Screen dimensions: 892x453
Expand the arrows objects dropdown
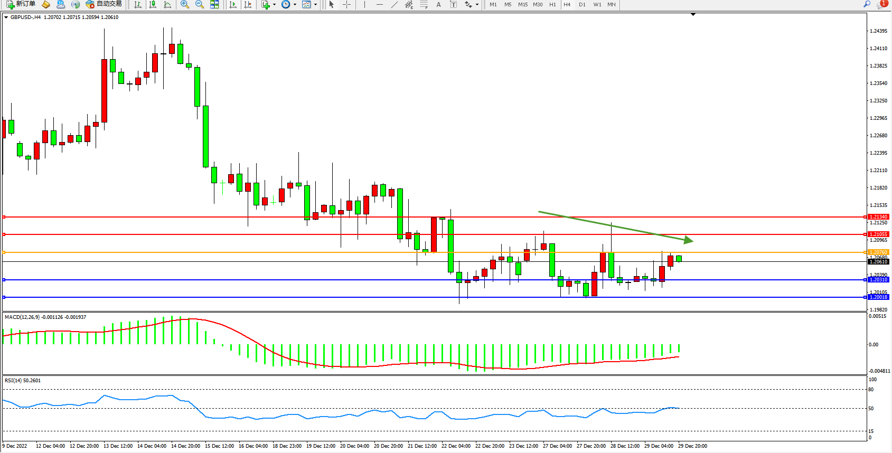477,4
